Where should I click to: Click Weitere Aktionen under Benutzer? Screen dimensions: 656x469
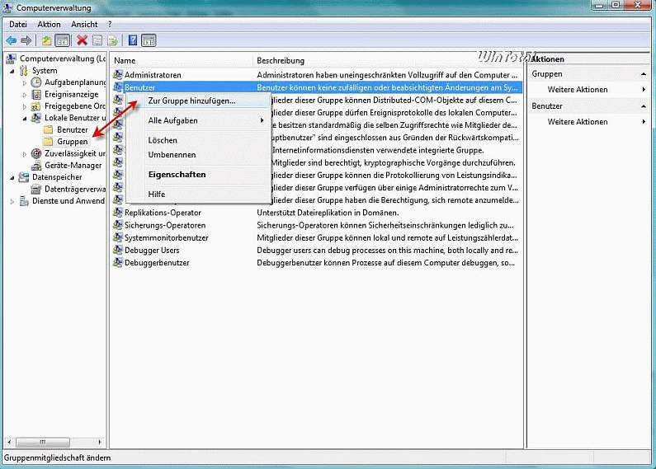click(x=578, y=122)
